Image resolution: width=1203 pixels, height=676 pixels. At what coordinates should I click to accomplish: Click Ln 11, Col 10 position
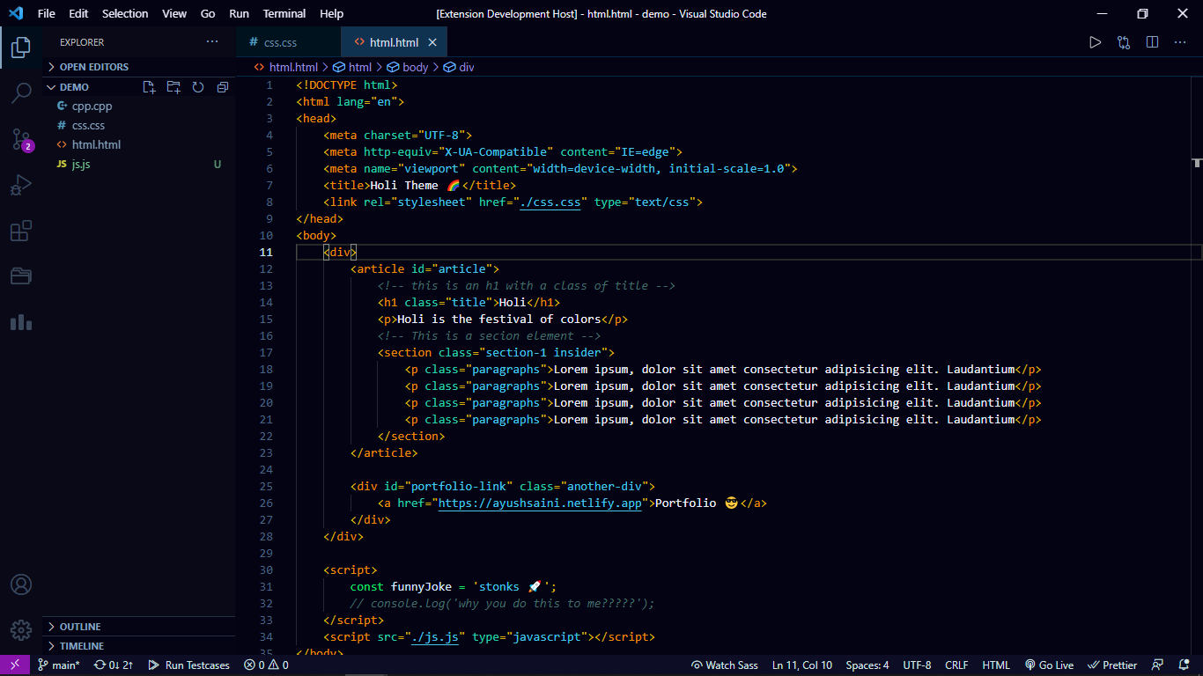pos(802,665)
